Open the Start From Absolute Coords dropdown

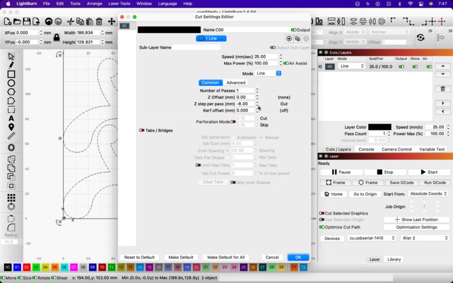(429, 194)
